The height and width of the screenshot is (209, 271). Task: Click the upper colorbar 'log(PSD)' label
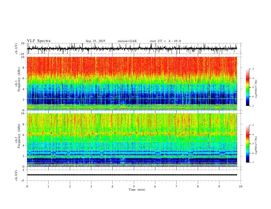tap(256, 89)
